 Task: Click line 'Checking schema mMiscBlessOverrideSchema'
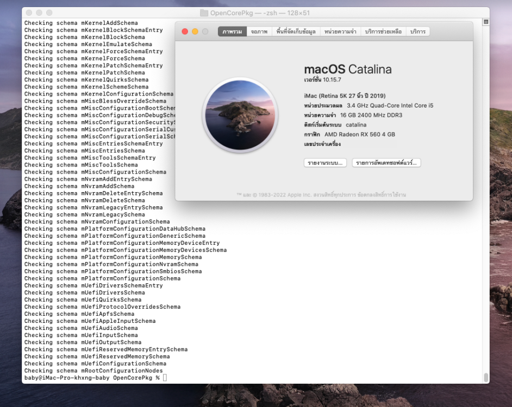click(95, 101)
